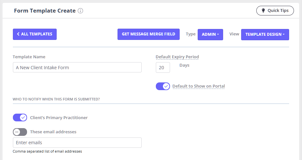Open Quick Tips with the lightbulb icon
Screen dimensions: 302x160
tap(275, 11)
